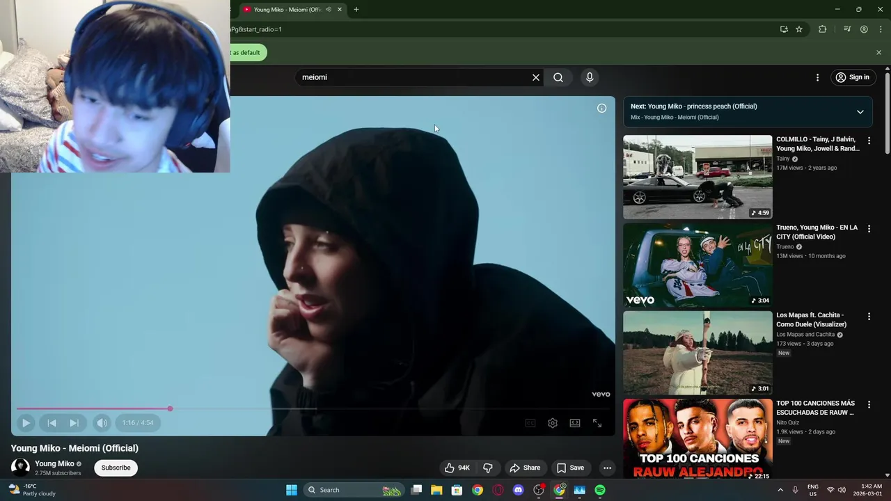Select the Young Miko - Meiomi browser tab
The width and height of the screenshot is (891, 501).
tap(287, 10)
